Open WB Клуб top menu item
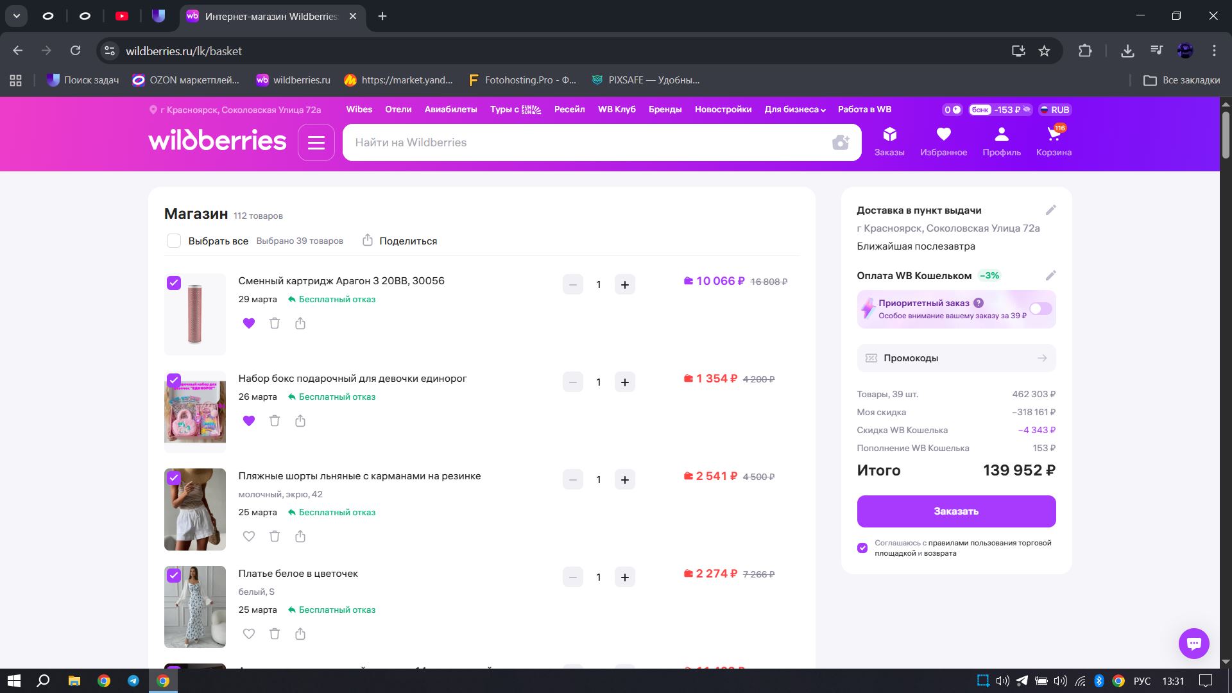Viewport: 1232px width, 693px height. tap(617, 110)
